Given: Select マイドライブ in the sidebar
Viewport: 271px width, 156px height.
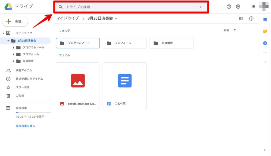Looking at the screenshot, I should click(24, 33).
